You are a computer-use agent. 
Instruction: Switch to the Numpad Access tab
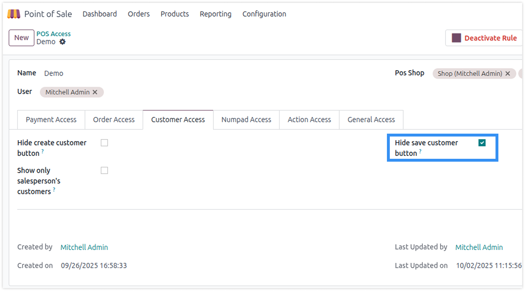pos(246,120)
